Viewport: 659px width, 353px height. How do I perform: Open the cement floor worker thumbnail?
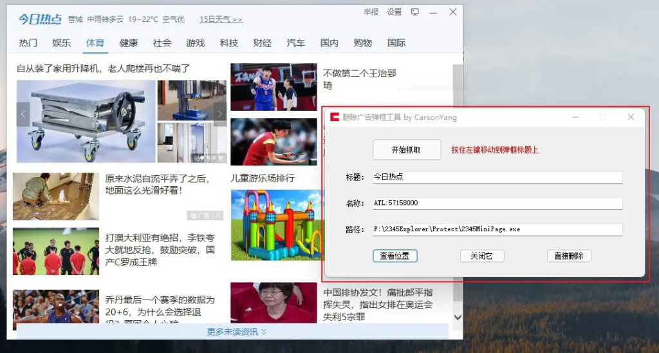(x=56, y=196)
